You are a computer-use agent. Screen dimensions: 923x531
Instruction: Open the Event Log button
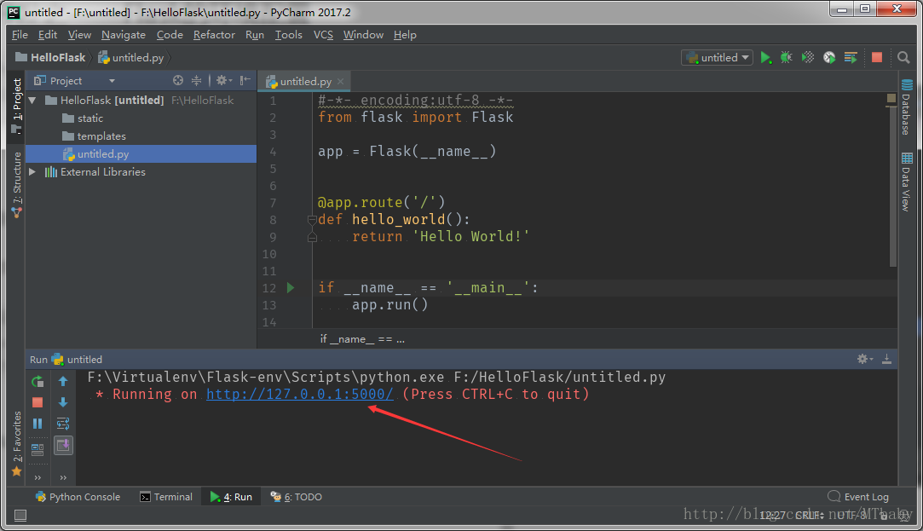point(858,497)
